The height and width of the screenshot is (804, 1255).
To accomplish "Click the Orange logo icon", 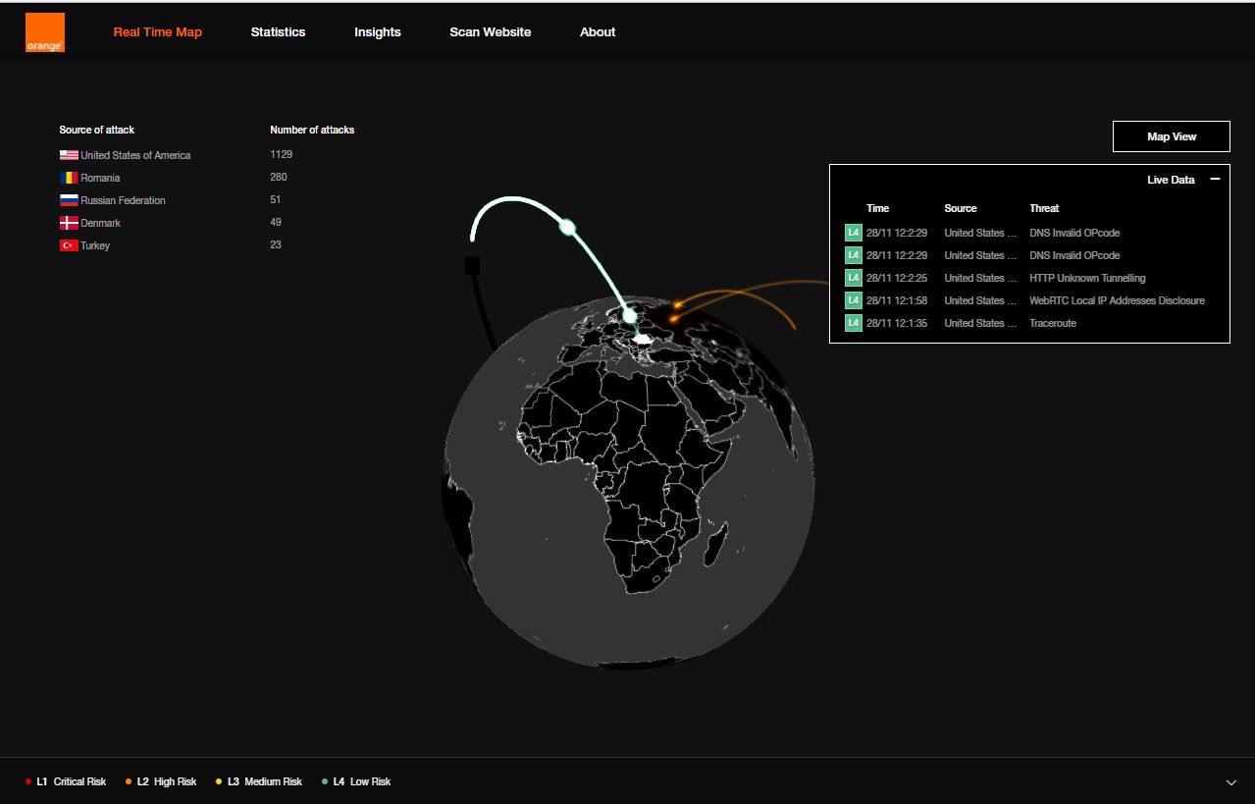I will pyautogui.click(x=44, y=32).
